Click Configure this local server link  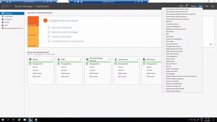(x=63, y=21)
